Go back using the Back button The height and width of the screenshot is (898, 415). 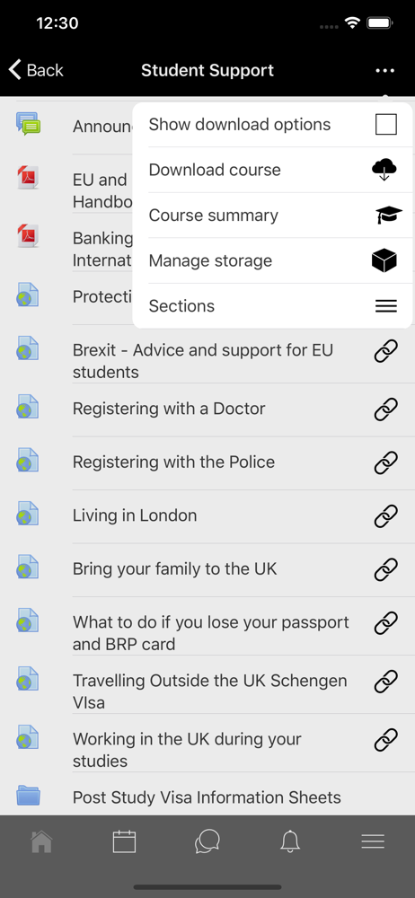click(36, 70)
